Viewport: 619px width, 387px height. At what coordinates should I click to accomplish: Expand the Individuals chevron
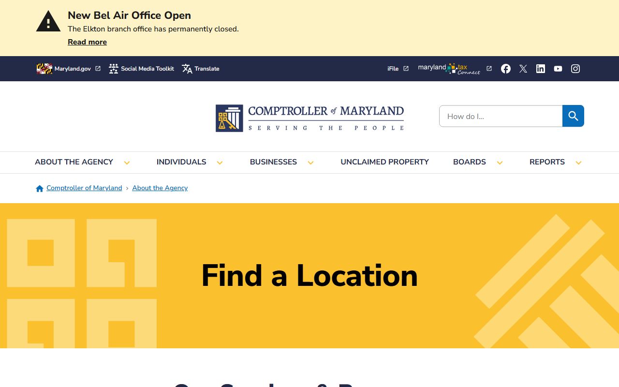220,163
